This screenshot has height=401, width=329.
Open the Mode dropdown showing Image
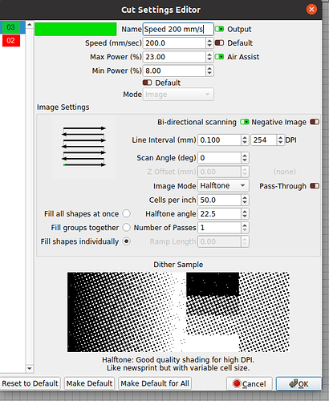(x=178, y=95)
